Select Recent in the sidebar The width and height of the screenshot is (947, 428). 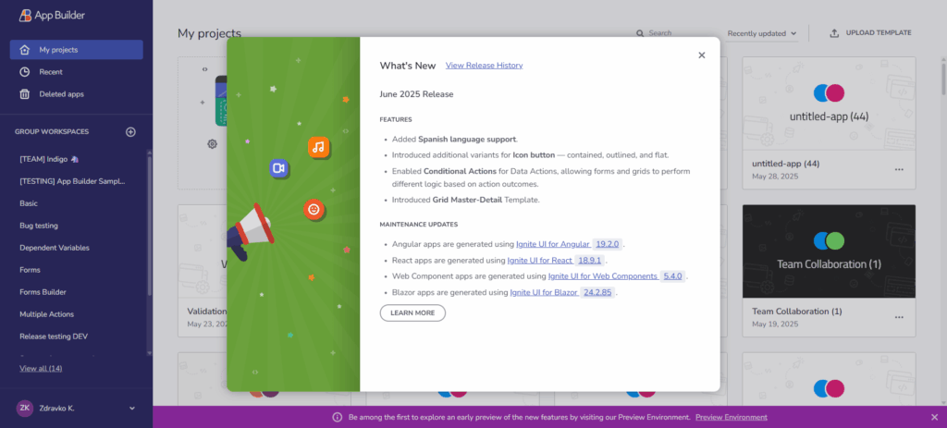[76, 72]
